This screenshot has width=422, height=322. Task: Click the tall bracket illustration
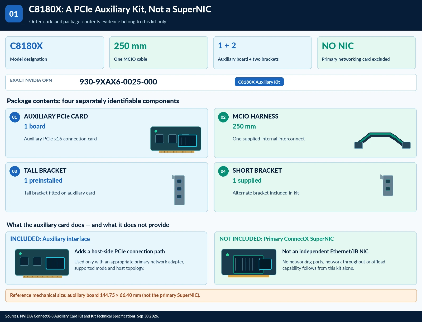(x=179, y=190)
